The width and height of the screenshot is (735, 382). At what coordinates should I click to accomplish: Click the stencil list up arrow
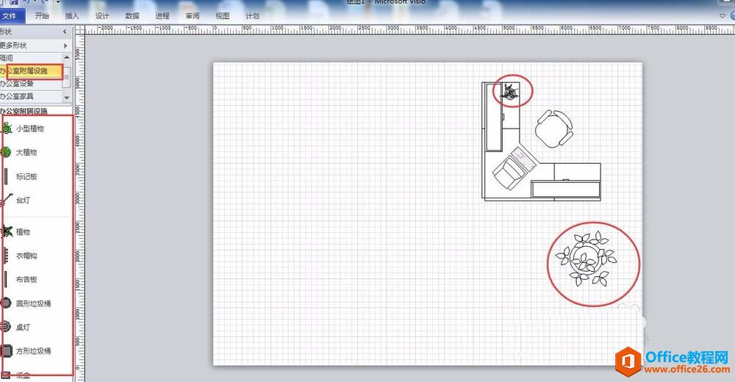(67, 57)
